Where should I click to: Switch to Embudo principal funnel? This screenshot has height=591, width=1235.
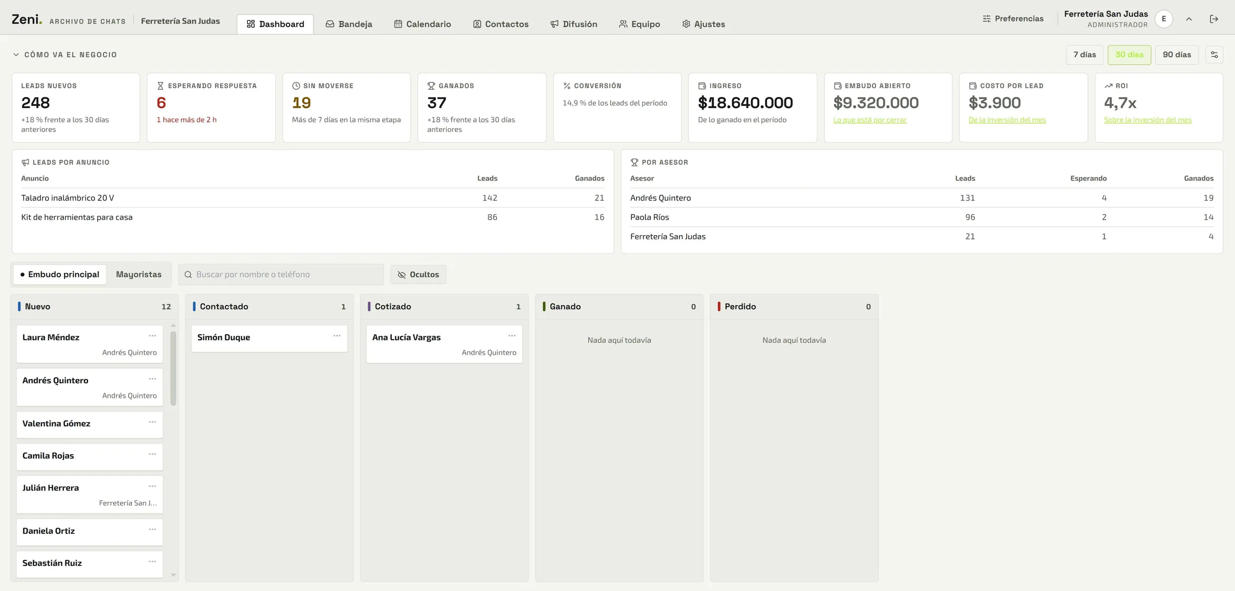[x=59, y=275]
